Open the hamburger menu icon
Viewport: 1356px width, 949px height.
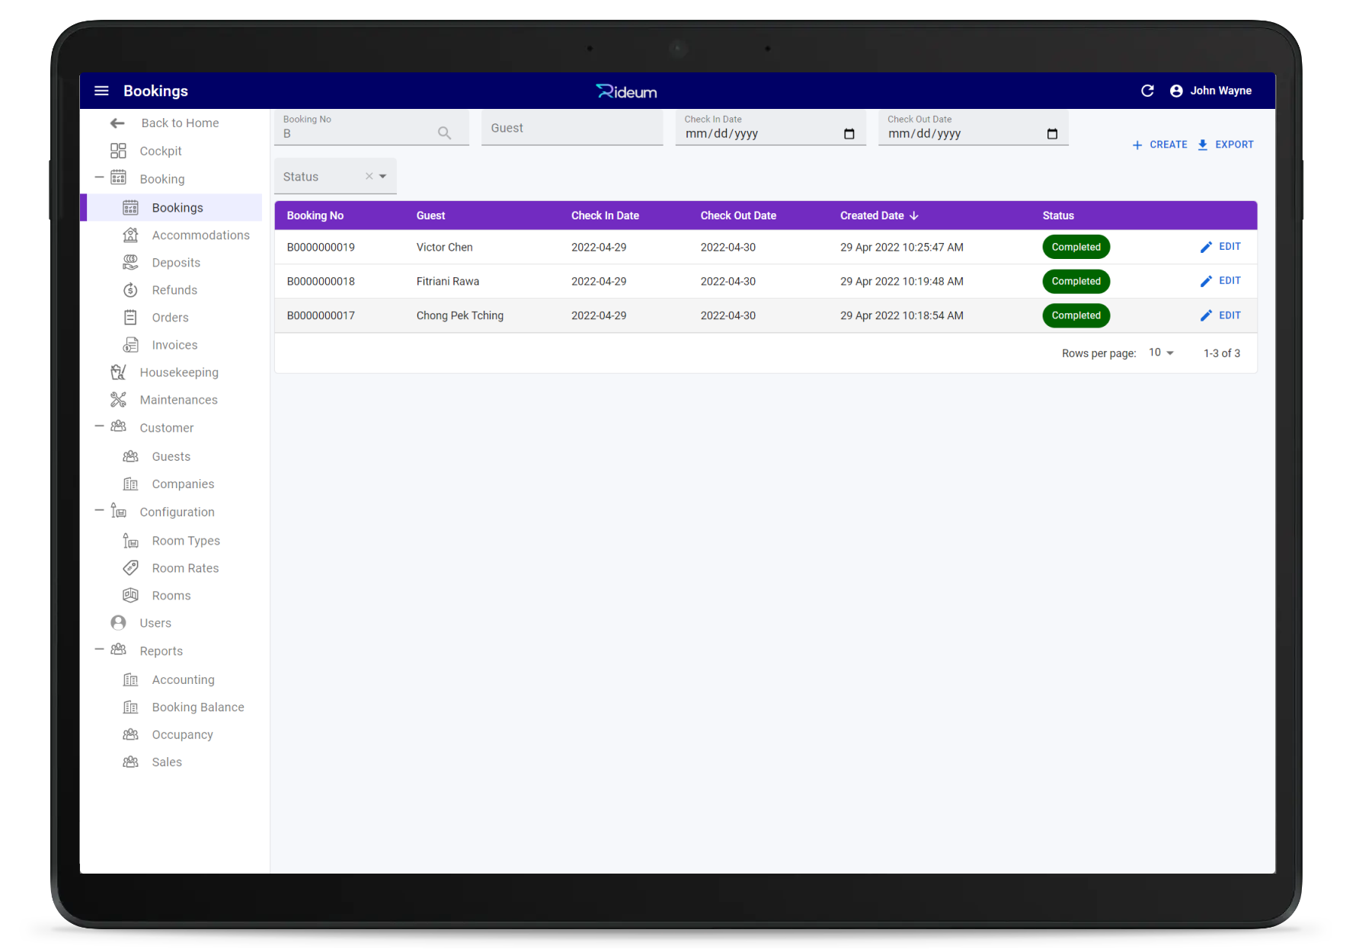point(101,91)
